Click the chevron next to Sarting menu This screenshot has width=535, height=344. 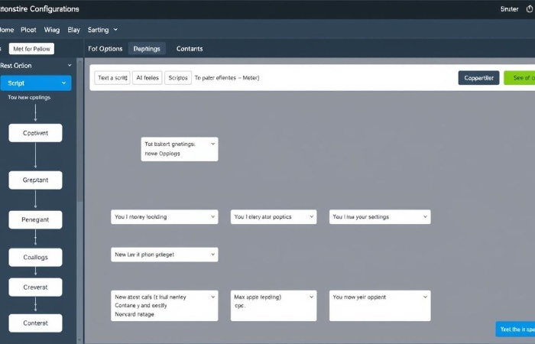[115, 30]
